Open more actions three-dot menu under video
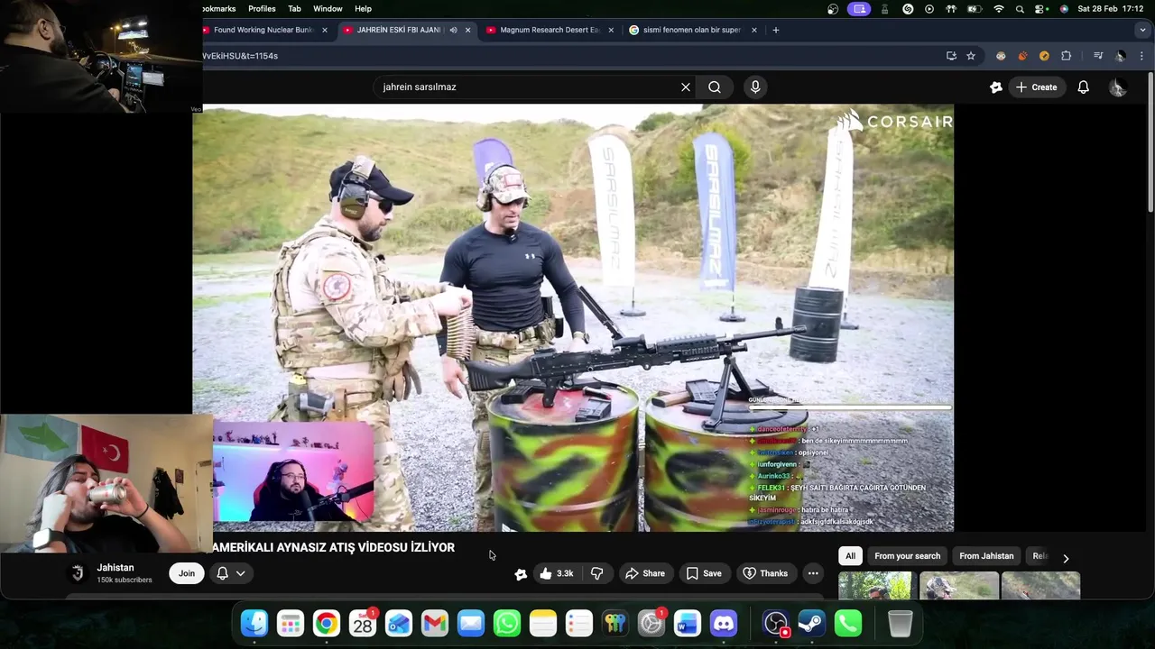1155x649 pixels. 813,573
